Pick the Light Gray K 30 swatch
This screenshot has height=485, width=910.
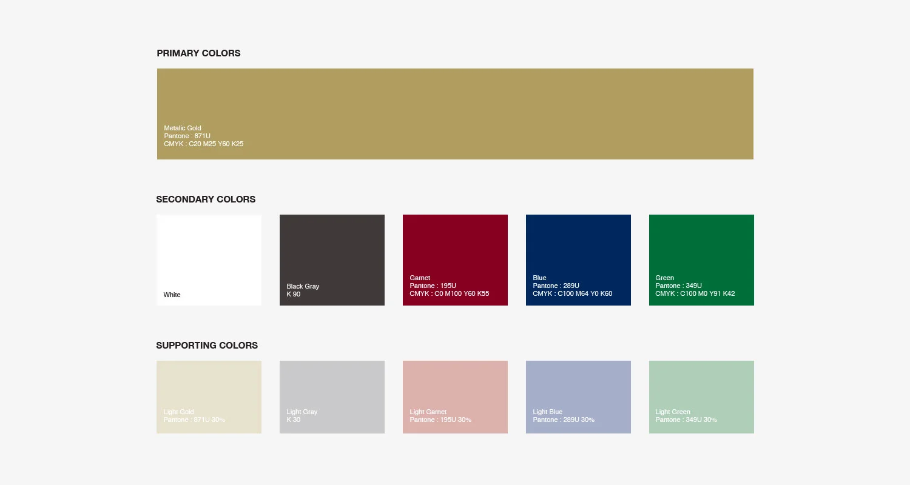tap(332, 397)
